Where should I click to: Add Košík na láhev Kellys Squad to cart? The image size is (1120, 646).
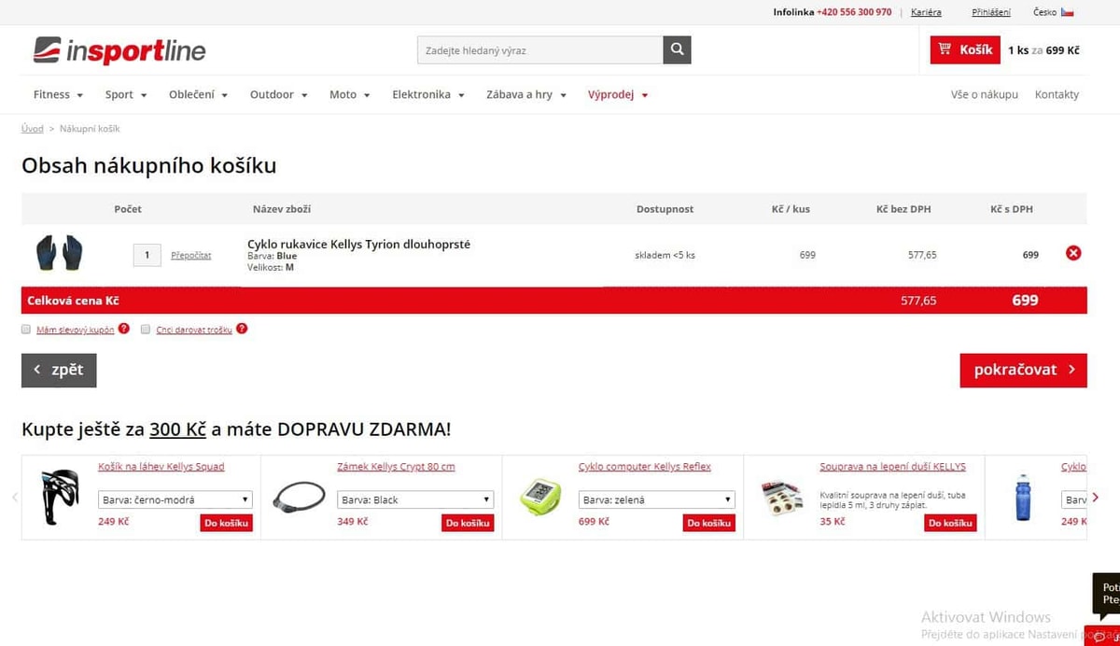[x=227, y=523]
